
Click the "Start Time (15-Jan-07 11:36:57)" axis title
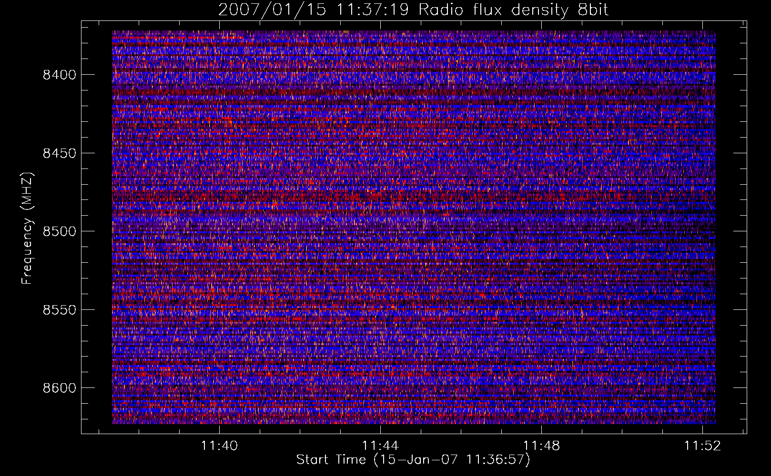pyautogui.click(x=413, y=460)
